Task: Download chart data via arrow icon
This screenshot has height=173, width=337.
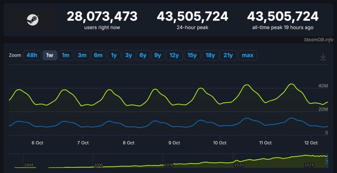Action: point(323,56)
